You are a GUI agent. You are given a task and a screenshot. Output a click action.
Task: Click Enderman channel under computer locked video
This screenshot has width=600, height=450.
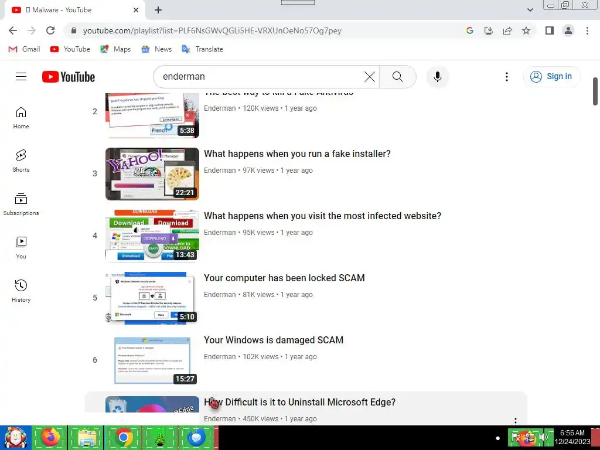pyautogui.click(x=220, y=294)
